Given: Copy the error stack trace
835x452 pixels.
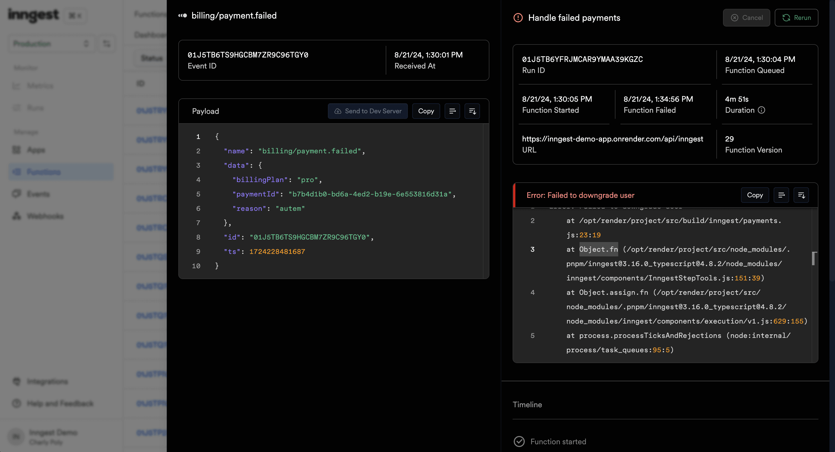Looking at the screenshot, I should click(755, 195).
